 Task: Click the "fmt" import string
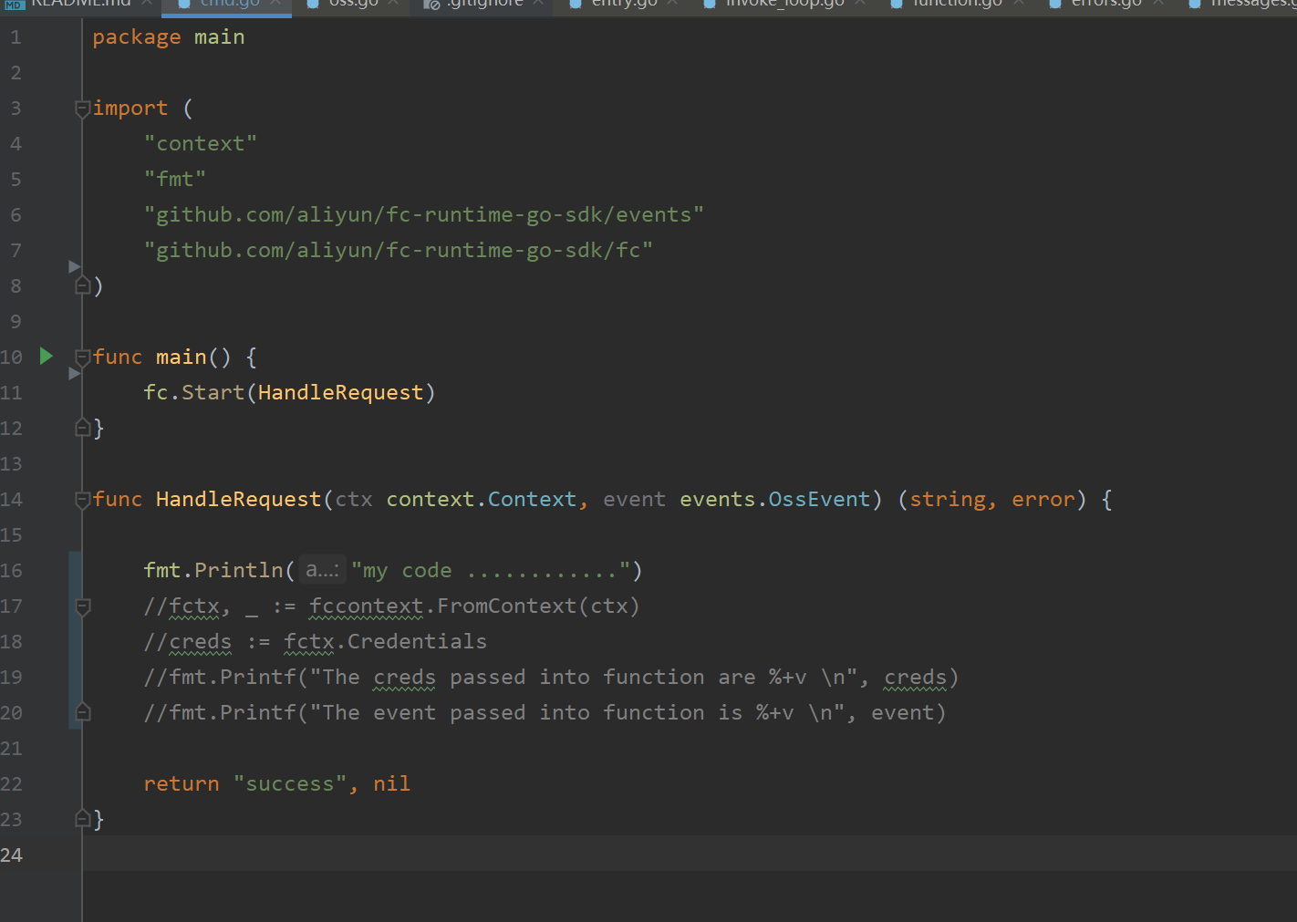tap(175, 180)
